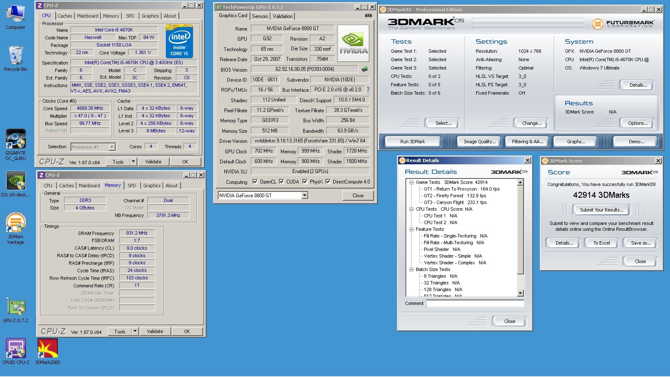Viewport: 670px width, 377px height.
Task: Open the Processor #1 selection dropdown
Action: [x=112, y=147]
